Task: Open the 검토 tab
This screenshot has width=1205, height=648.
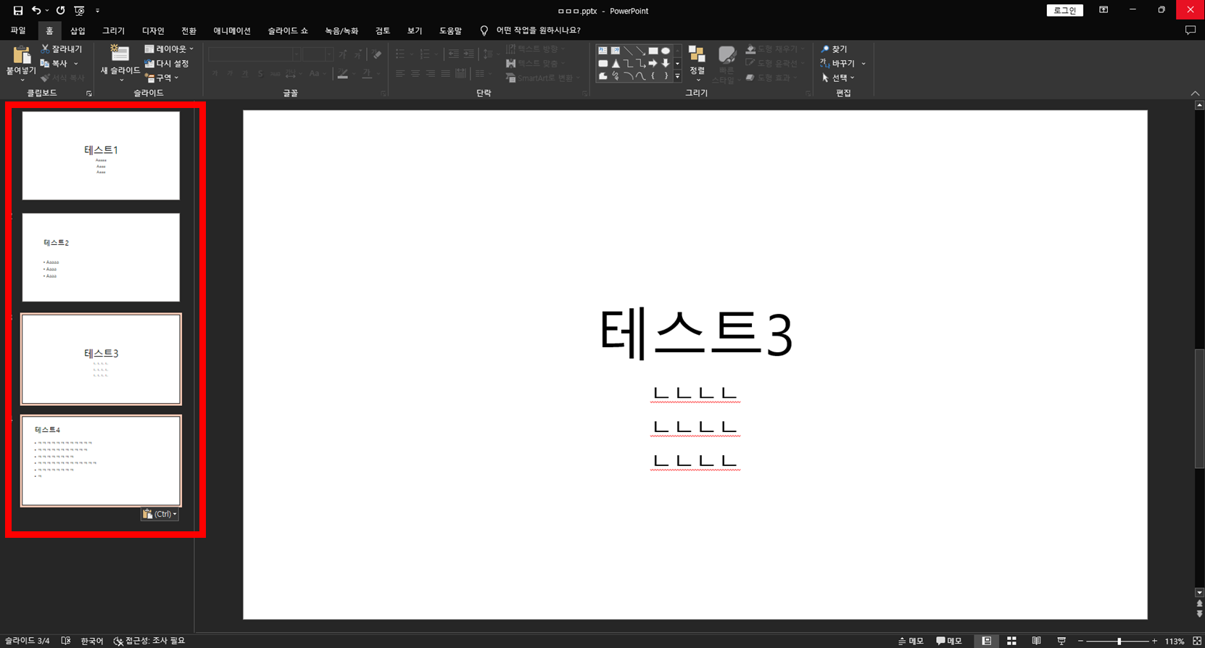Action: pyautogui.click(x=383, y=30)
